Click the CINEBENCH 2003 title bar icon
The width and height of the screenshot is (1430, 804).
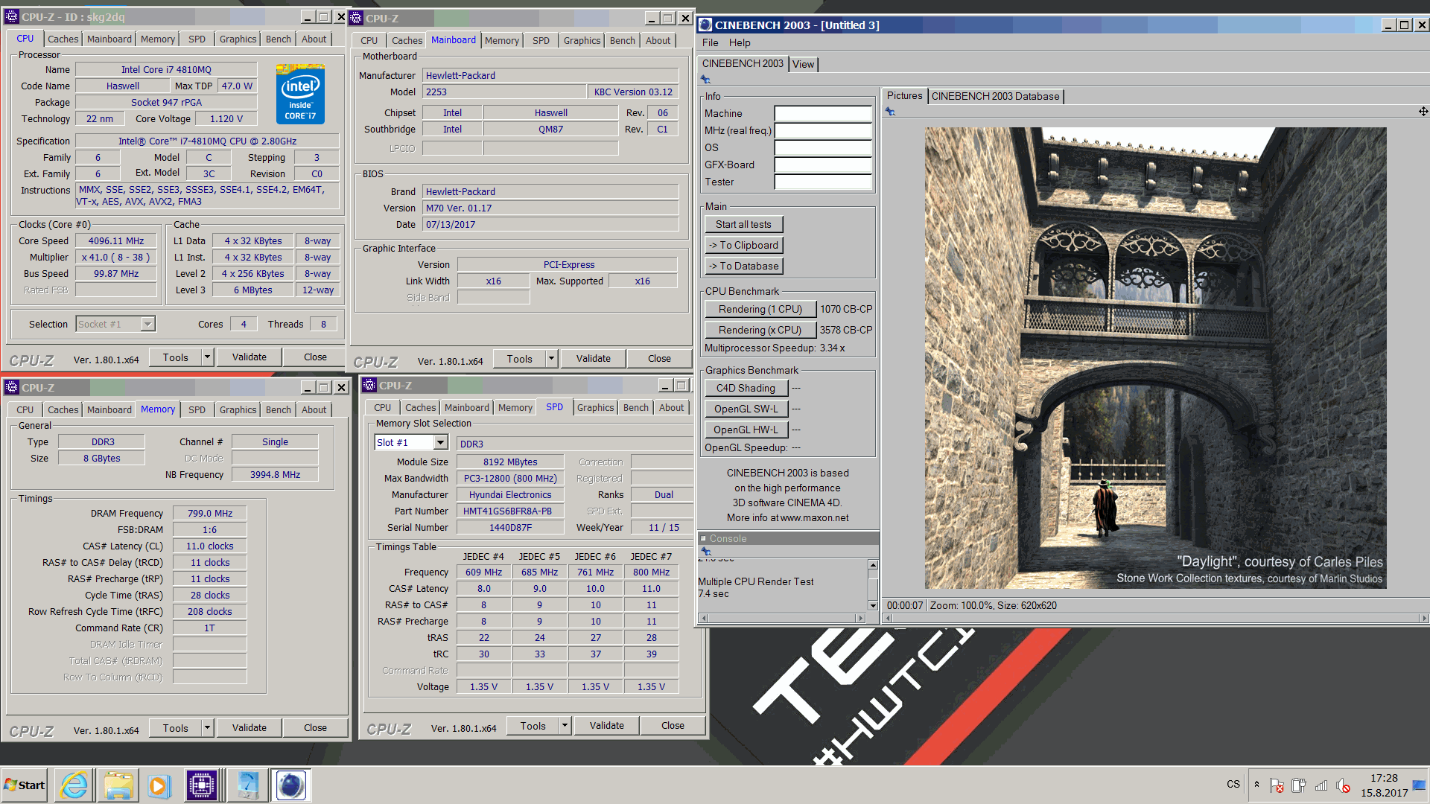tap(705, 25)
